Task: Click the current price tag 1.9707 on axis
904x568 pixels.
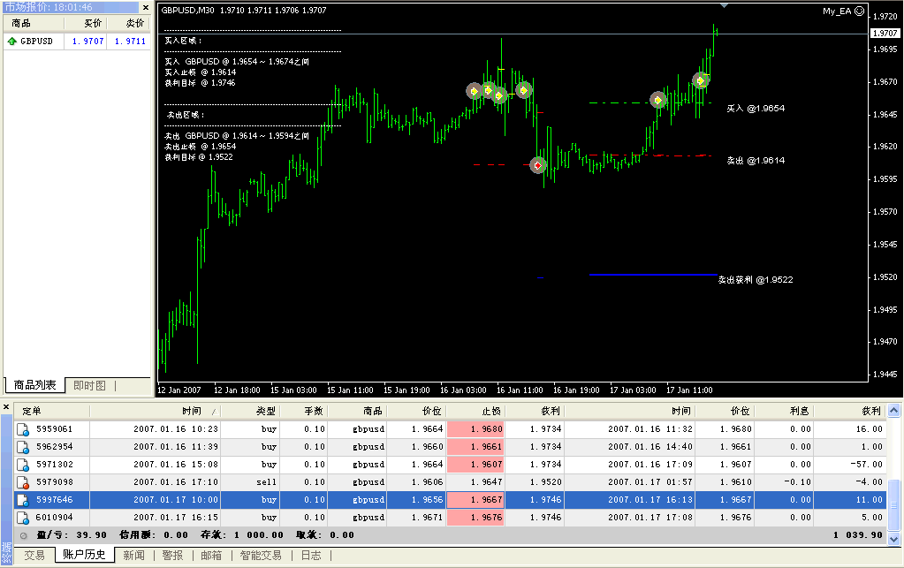Action: click(x=885, y=34)
